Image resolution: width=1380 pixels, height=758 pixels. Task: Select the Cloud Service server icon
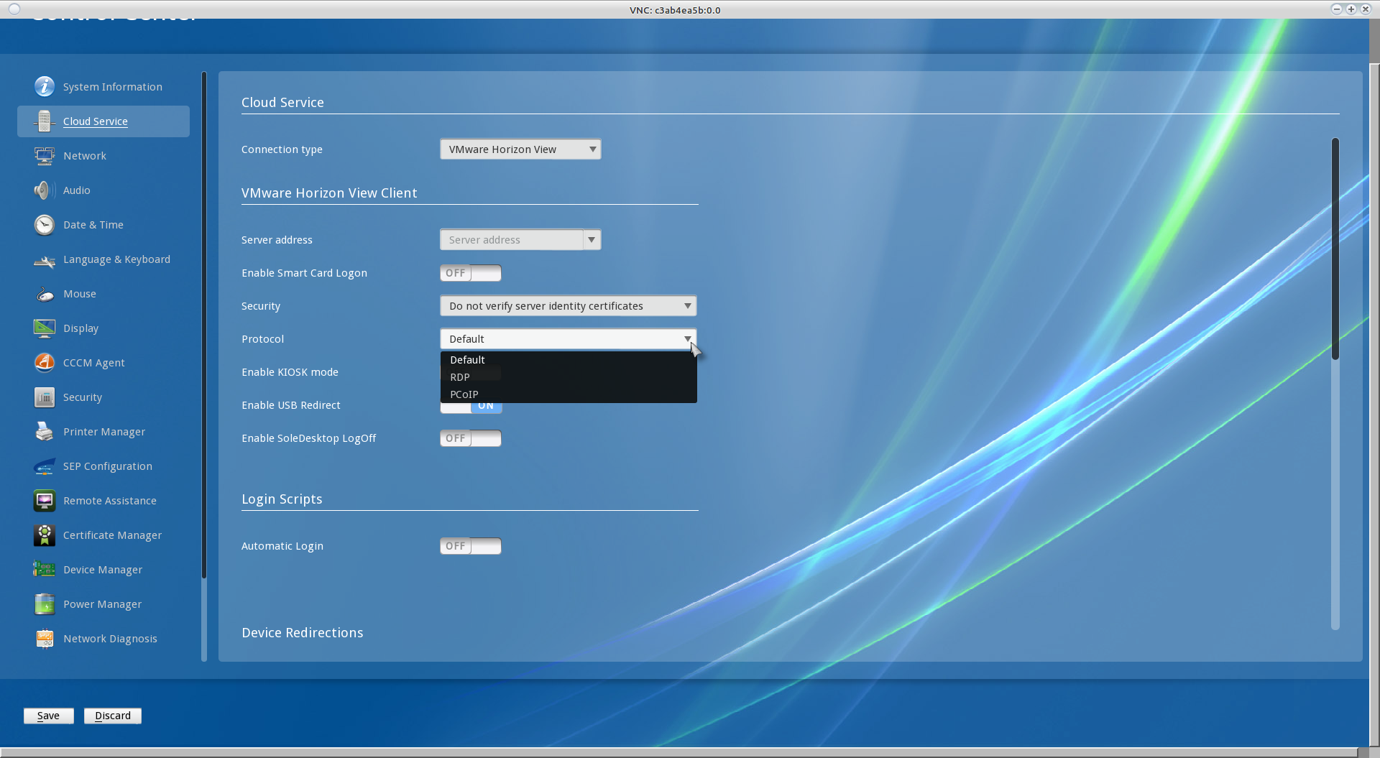click(x=45, y=121)
